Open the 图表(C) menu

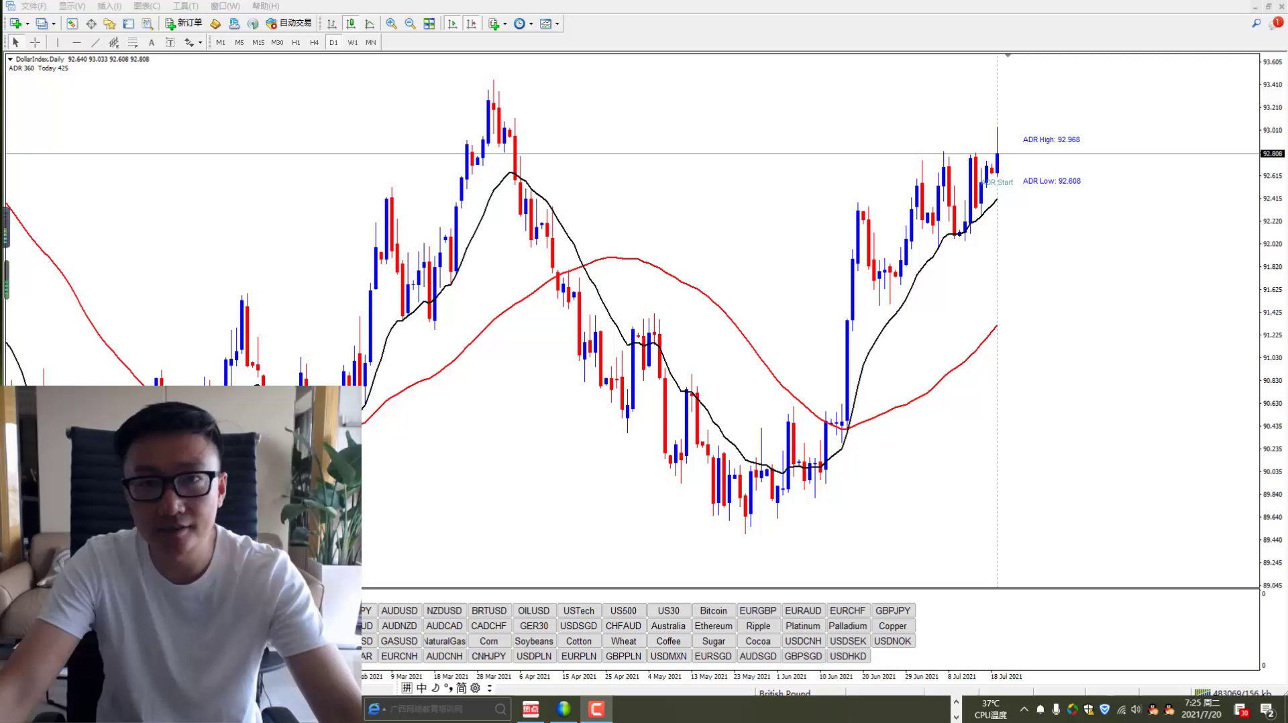tap(147, 6)
